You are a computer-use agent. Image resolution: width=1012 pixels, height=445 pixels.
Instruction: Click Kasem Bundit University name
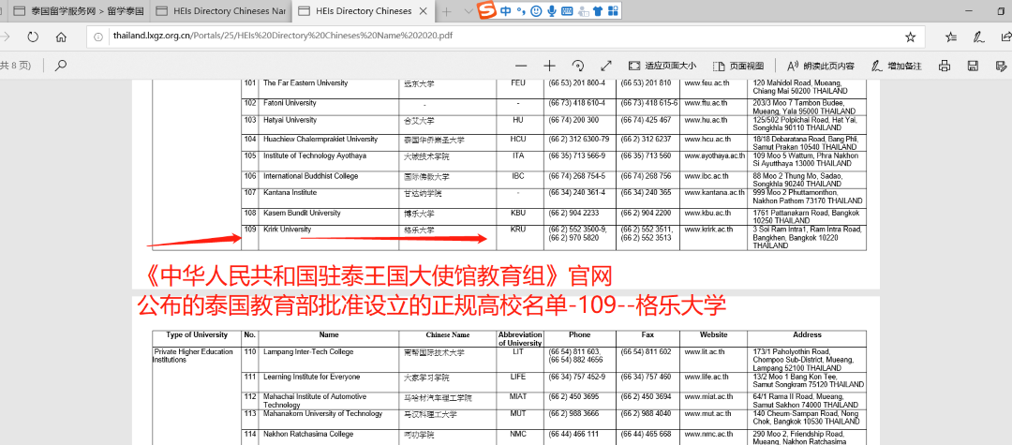tap(302, 213)
